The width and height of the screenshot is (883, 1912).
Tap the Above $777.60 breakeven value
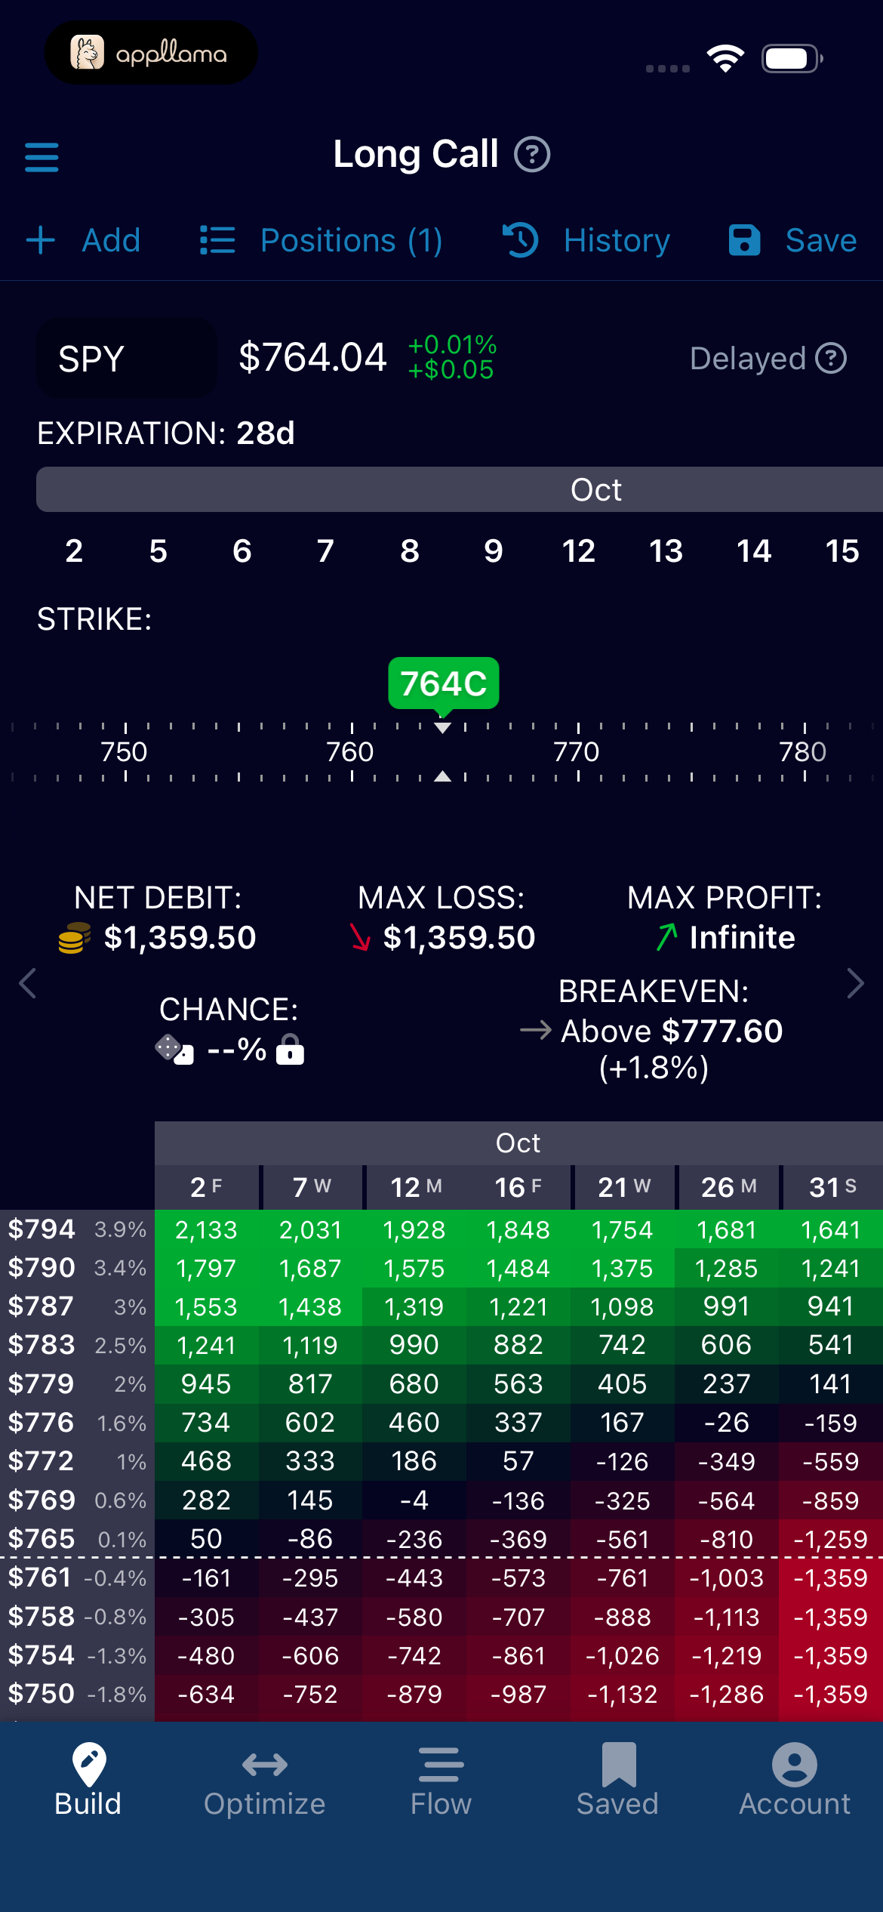pos(672,1031)
